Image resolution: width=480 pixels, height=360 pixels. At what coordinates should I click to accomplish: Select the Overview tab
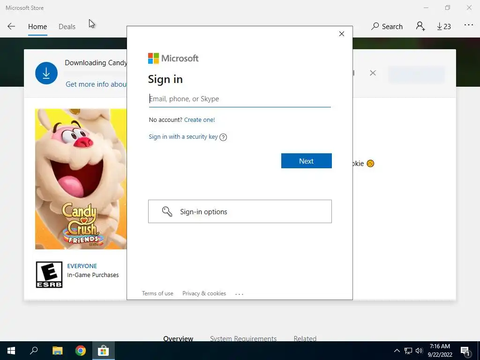178,338
